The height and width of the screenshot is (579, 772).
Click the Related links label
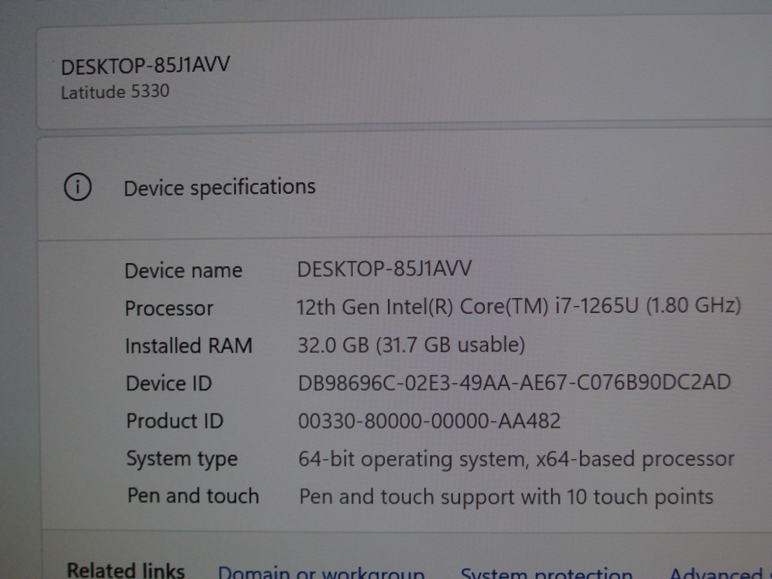pyautogui.click(x=126, y=570)
